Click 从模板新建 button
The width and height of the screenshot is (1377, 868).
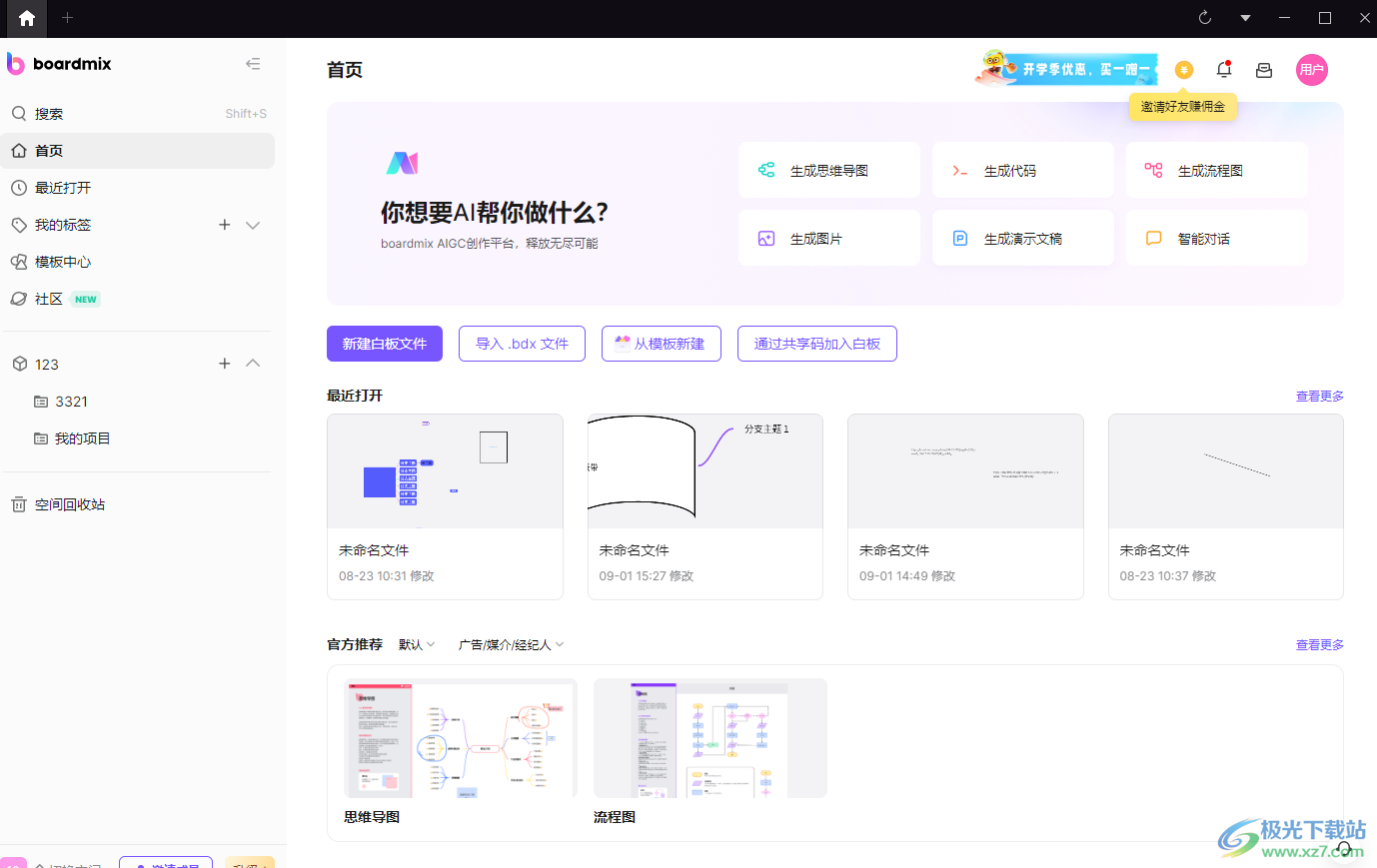(x=662, y=344)
